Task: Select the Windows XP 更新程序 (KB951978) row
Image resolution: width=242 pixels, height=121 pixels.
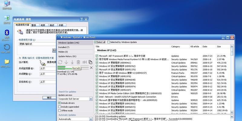Action: point(162,77)
